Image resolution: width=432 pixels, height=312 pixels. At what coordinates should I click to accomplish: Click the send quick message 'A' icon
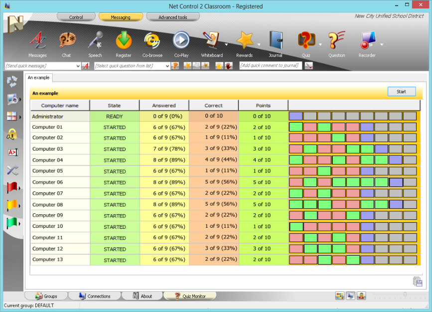(86, 66)
